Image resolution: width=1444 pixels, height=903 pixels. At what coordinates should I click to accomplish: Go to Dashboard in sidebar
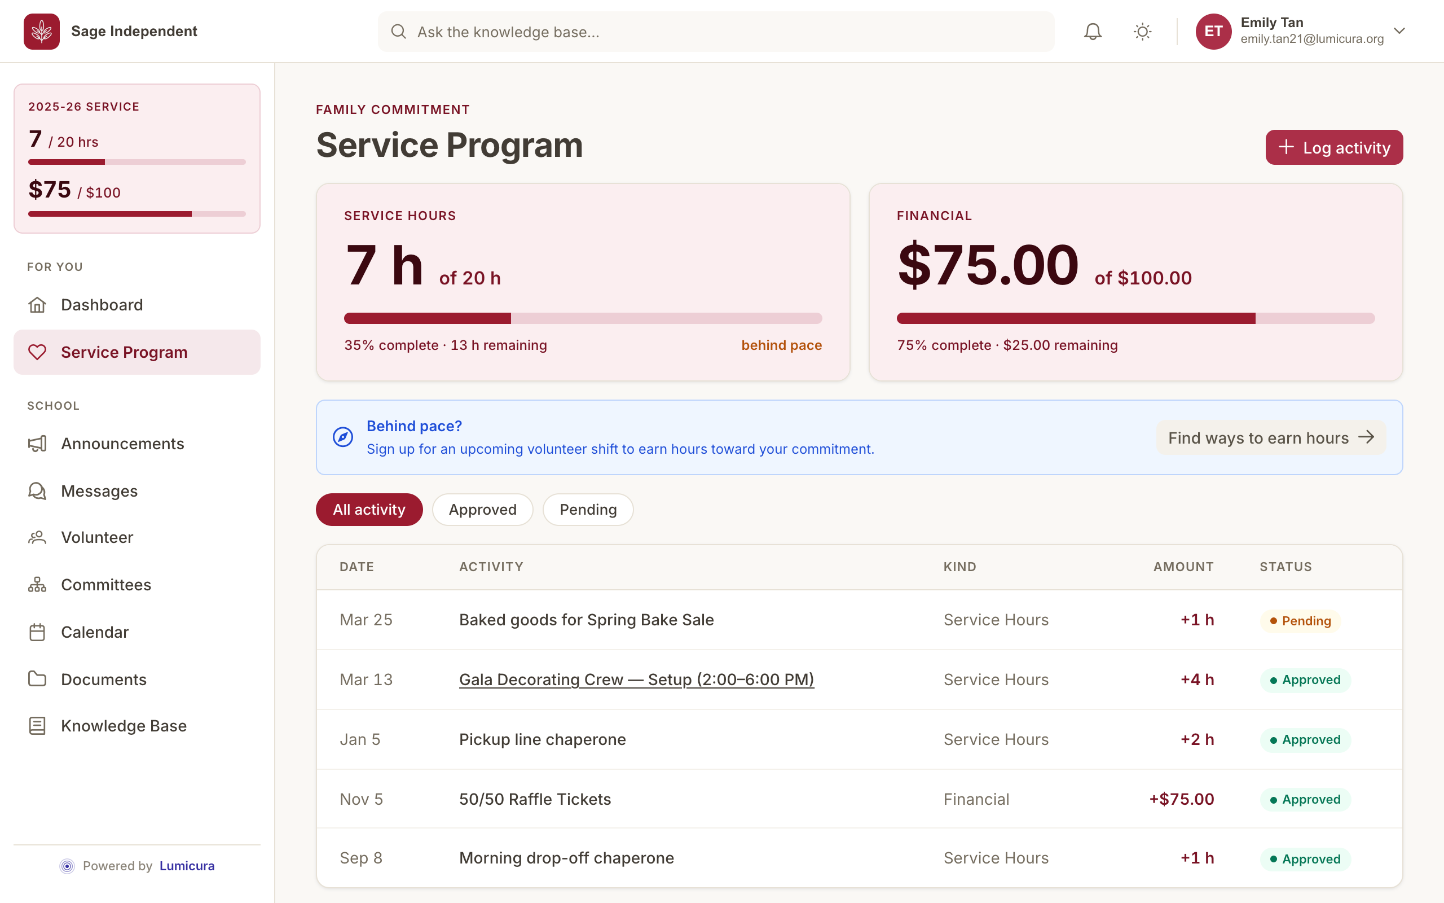[137, 305]
